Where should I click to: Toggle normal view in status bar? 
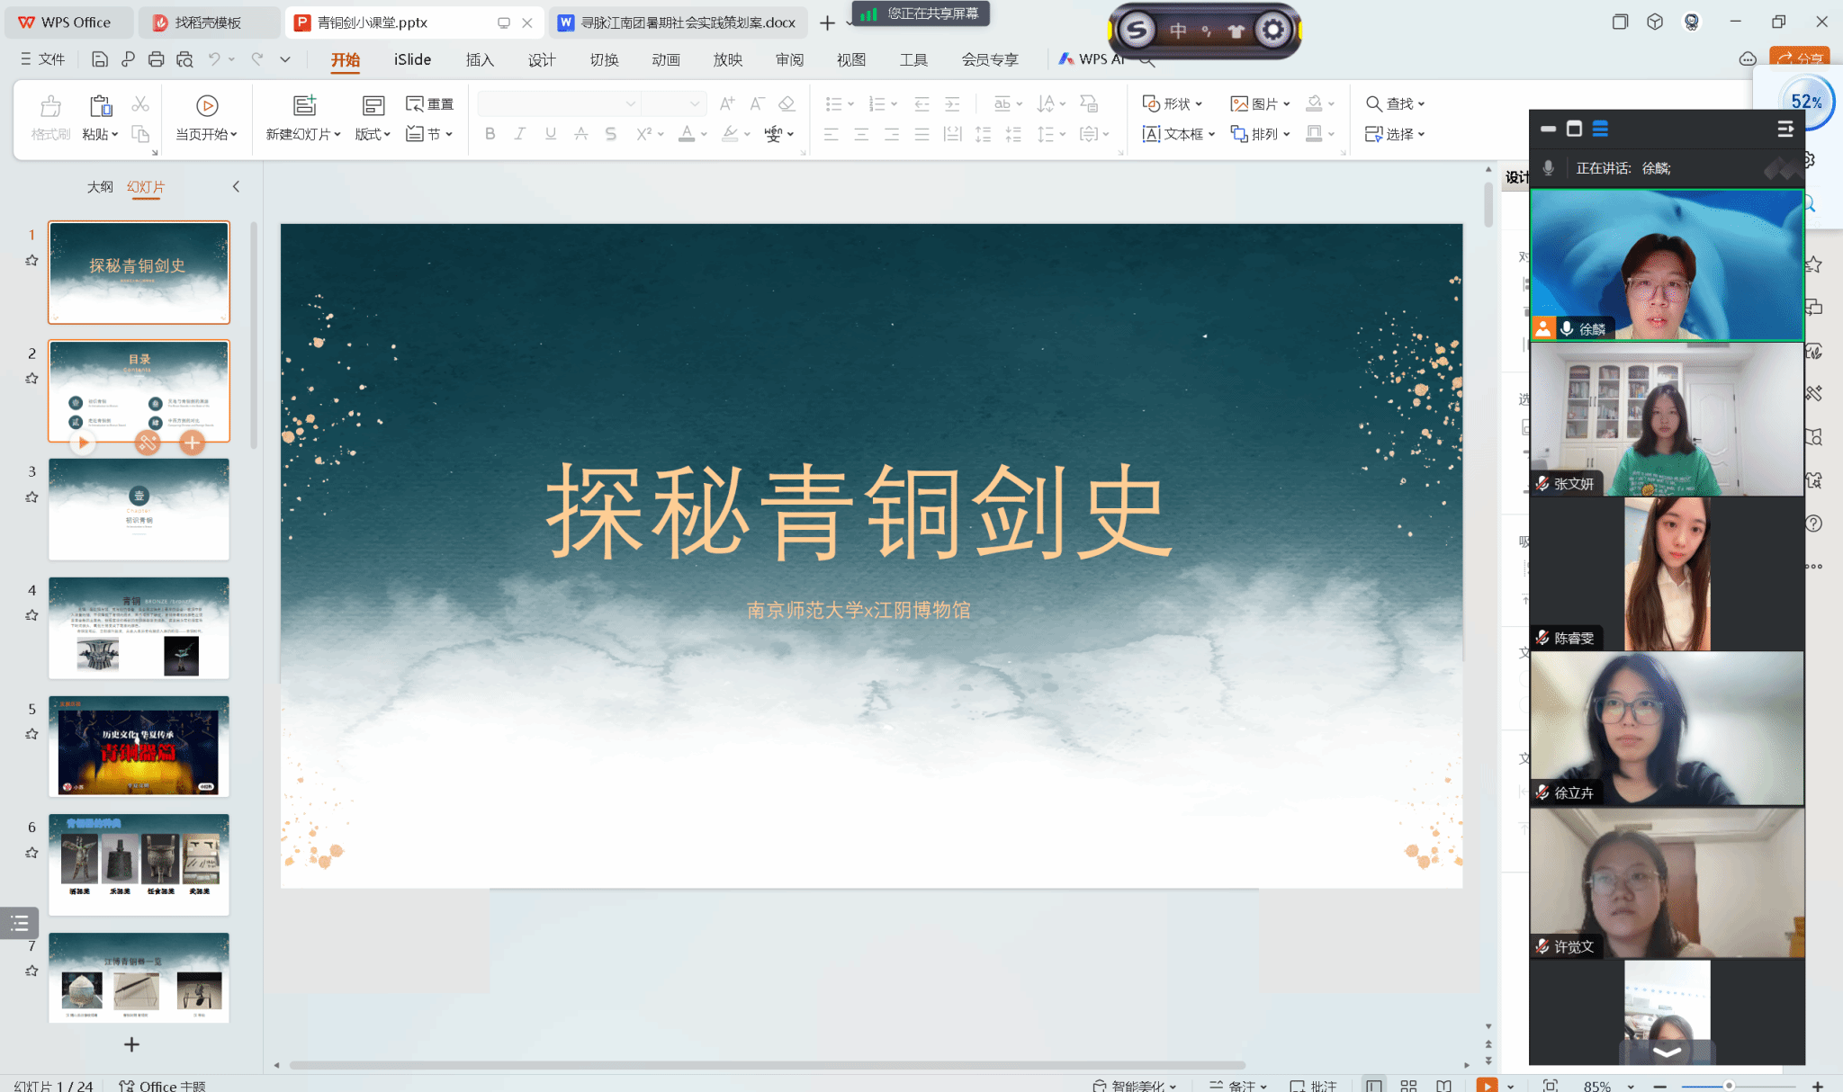pos(1373,1086)
